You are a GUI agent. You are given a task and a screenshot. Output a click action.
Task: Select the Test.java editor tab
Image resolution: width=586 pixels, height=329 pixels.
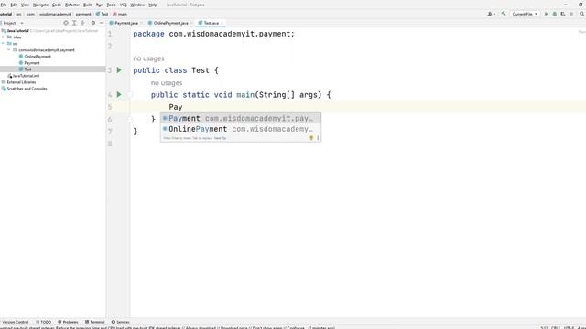pos(211,23)
